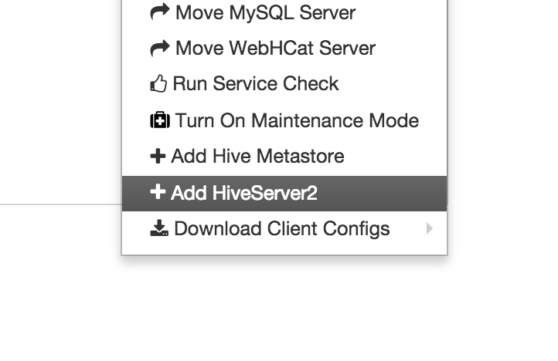Select the Add Hive Metastore entry
This screenshot has width=558, height=361.
(x=257, y=156)
